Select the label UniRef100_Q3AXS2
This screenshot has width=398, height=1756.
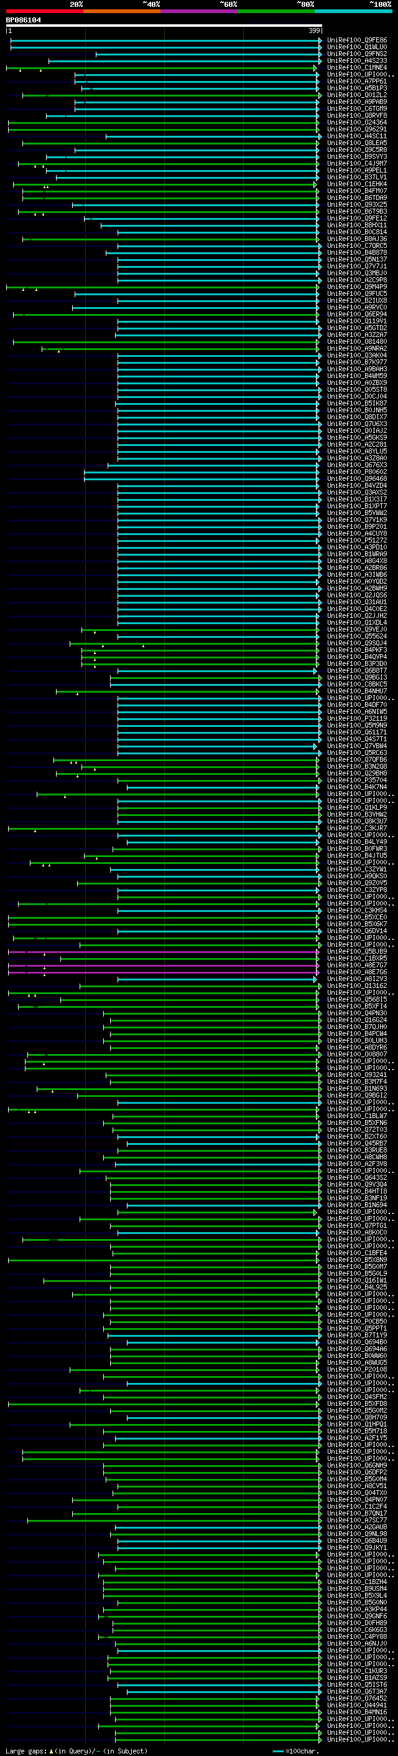tap(357, 492)
